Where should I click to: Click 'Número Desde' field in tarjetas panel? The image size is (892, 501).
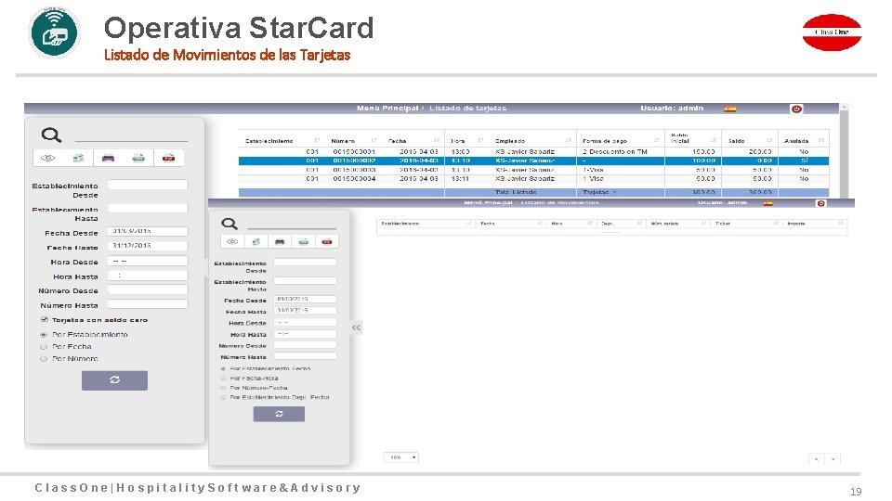click(x=148, y=289)
